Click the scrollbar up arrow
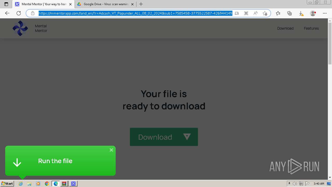 330,21
